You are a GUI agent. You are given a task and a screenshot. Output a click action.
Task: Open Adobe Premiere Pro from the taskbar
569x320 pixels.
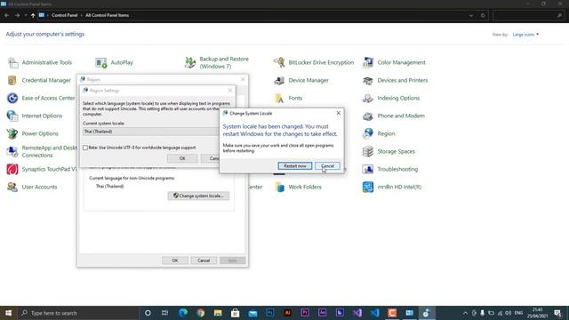(305, 313)
